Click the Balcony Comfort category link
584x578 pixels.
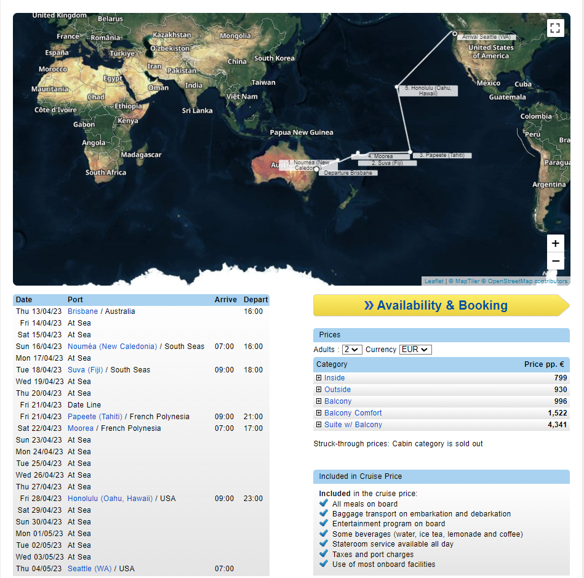pyautogui.click(x=353, y=413)
